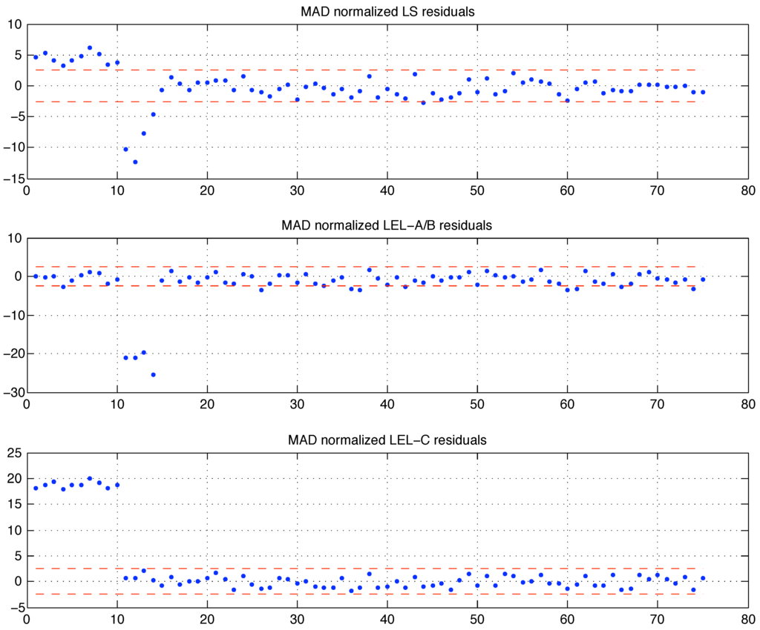Select the highest data point in LS plot
Screen dimensions: 760x630
click(90, 48)
